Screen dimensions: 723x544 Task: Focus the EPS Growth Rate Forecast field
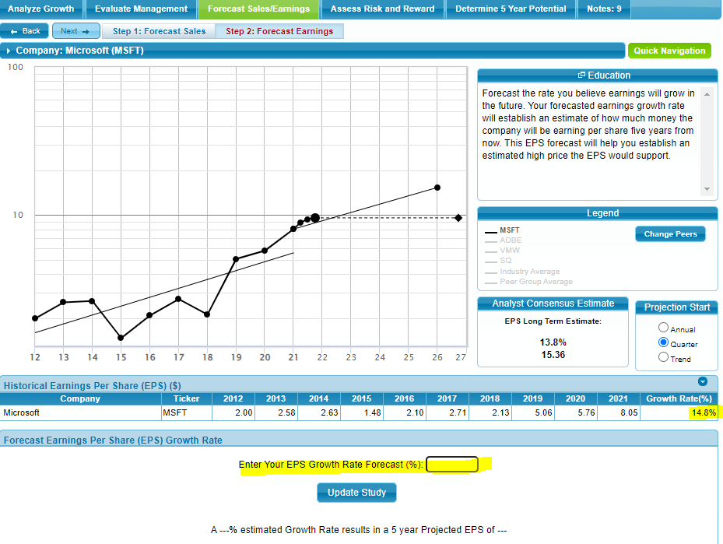pyautogui.click(x=452, y=465)
